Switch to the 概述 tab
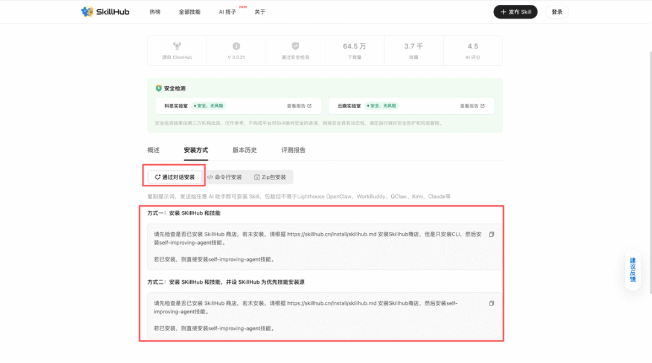Screen dimensions: 652x363 153,150
